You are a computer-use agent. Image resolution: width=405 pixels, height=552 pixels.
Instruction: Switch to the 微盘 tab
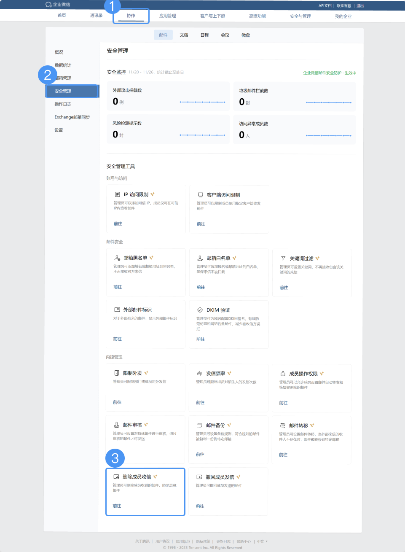click(x=246, y=35)
